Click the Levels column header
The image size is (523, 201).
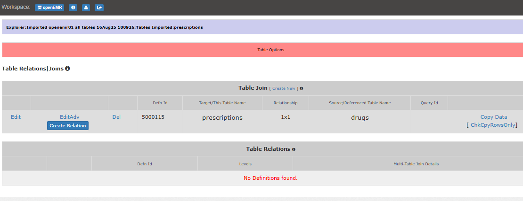(x=245, y=164)
